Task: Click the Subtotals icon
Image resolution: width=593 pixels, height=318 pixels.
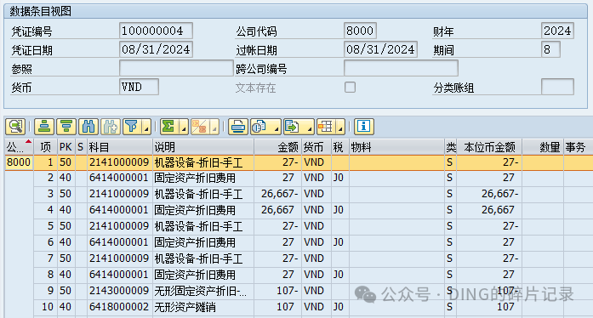Action: (x=199, y=127)
